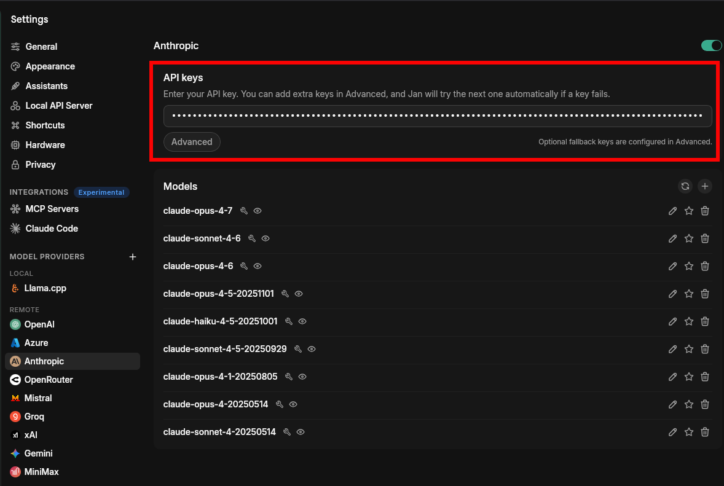Click the eye icon on claude-sonnet-4-6
This screenshot has width=724, height=486.
point(266,238)
